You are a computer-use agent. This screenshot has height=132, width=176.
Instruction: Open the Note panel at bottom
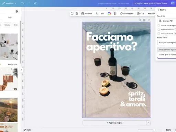pyautogui.click(x=27, y=130)
